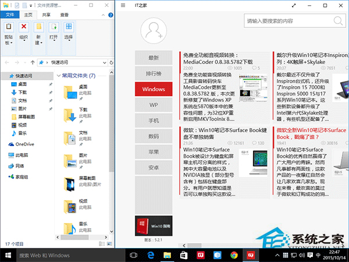Launch Chrome from the taskbar
349x262 pixels.
234,256
